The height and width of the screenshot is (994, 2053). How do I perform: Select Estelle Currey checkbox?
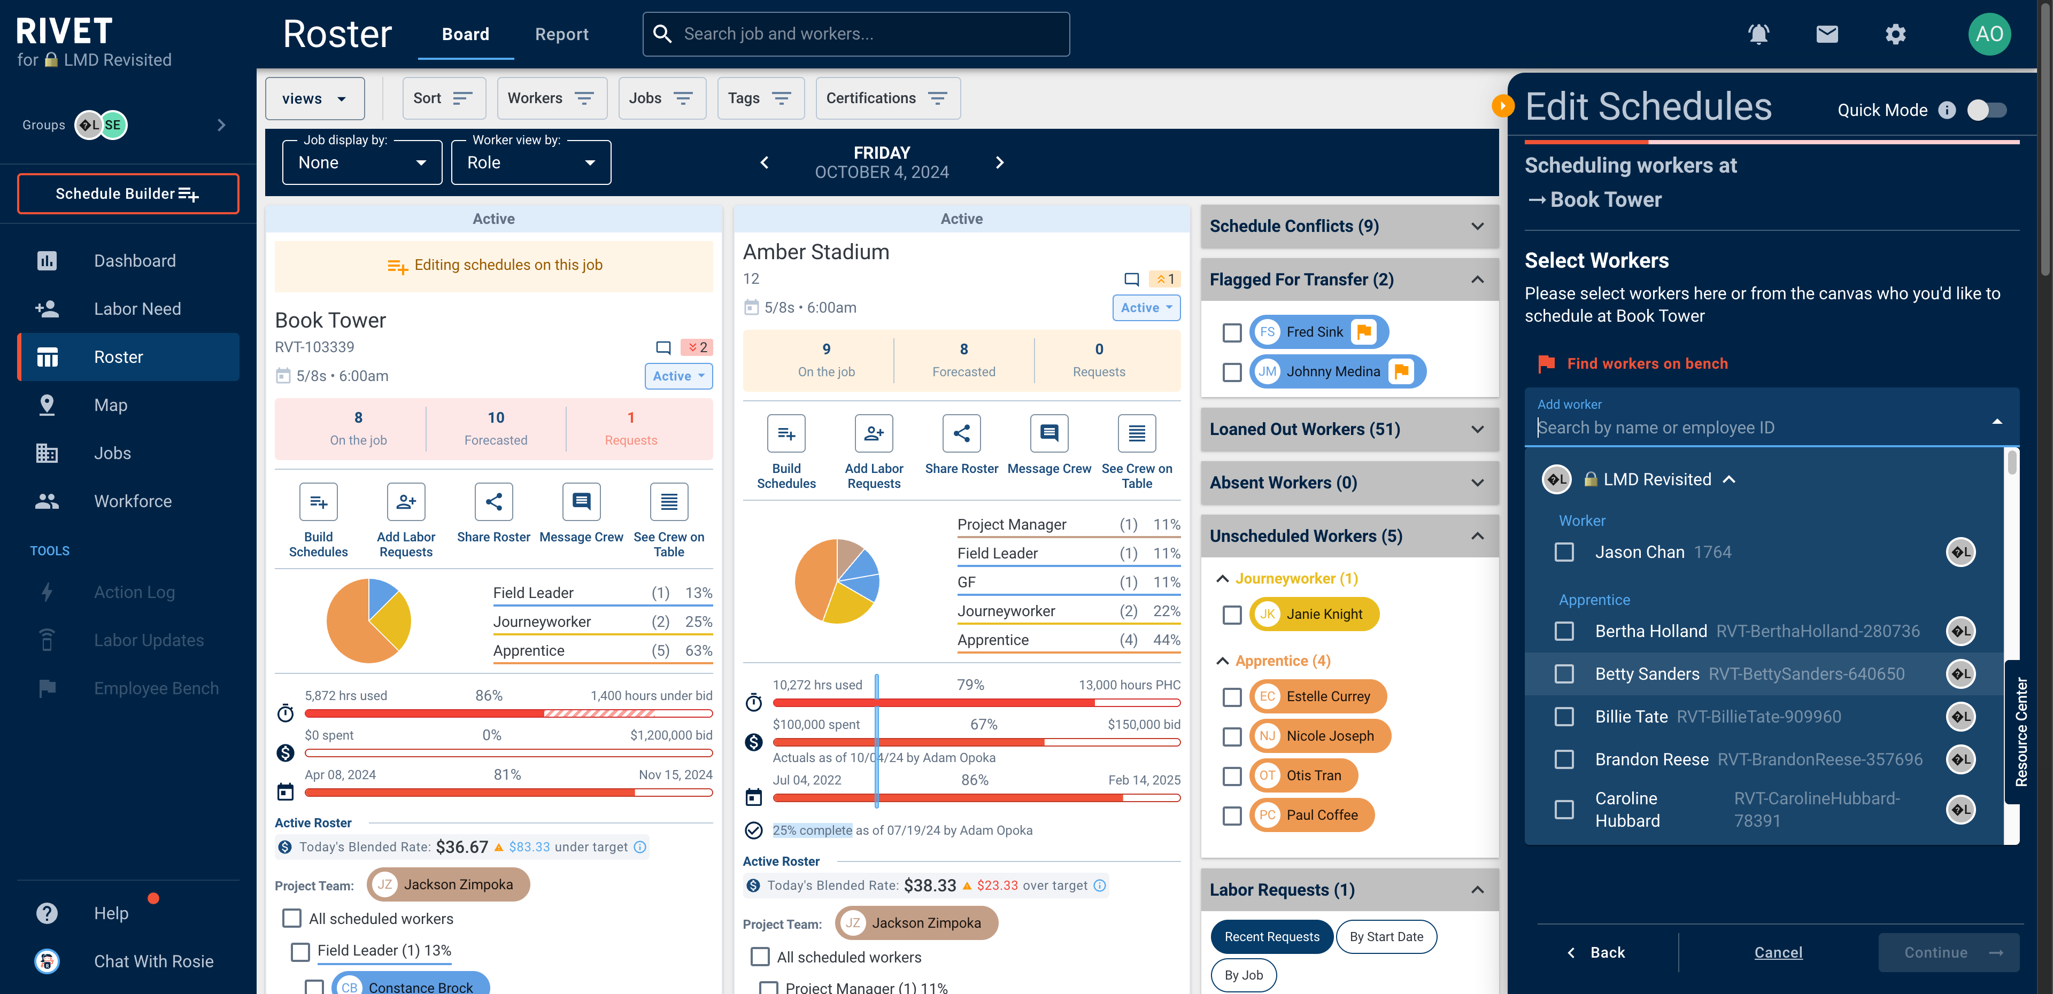(1231, 697)
